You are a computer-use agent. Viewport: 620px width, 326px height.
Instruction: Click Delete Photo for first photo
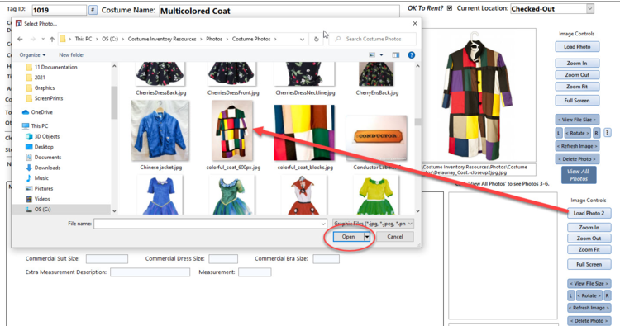tap(577, 159)
